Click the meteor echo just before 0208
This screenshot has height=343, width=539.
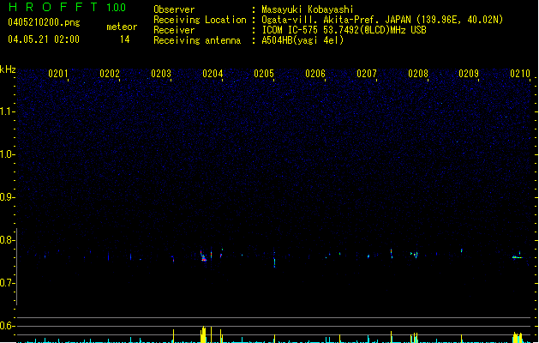[x=414, y=255]
